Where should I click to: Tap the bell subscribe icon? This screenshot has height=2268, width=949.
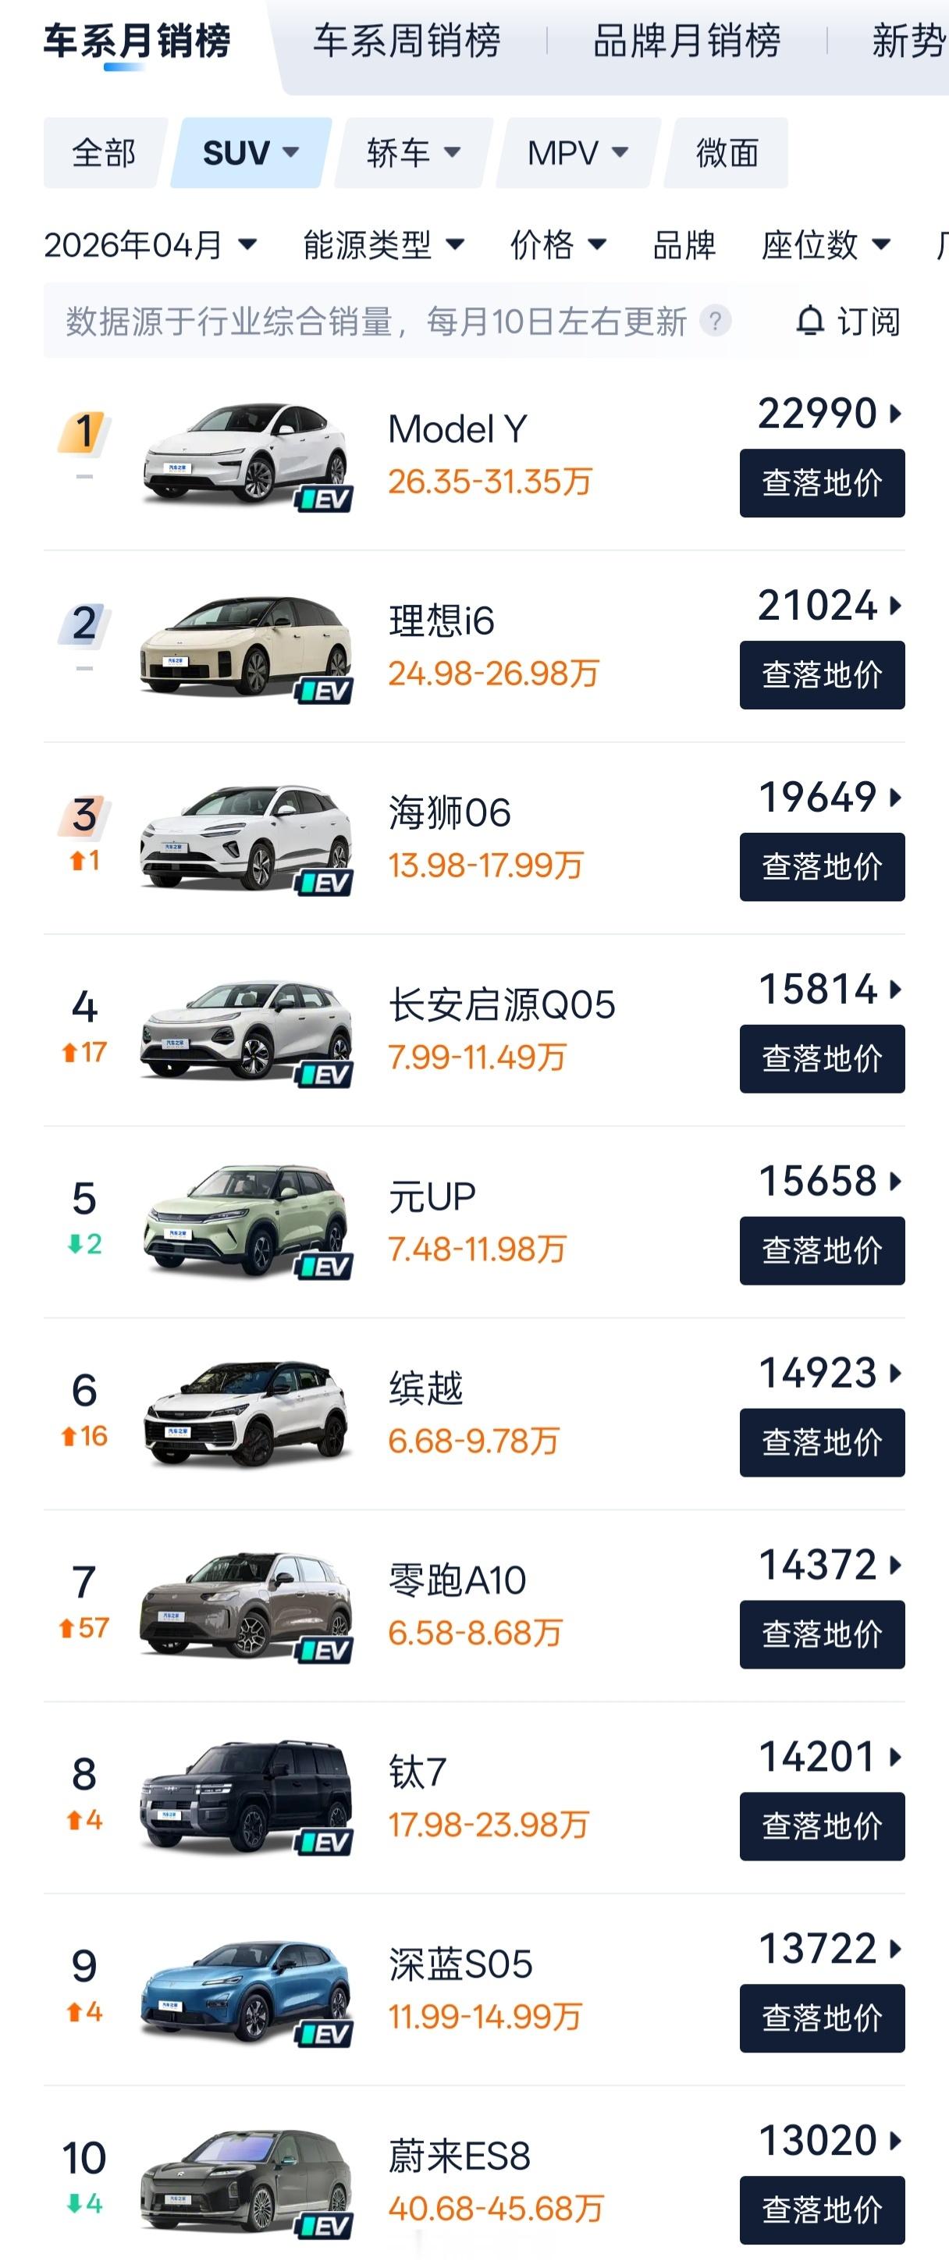click(810, 321)
